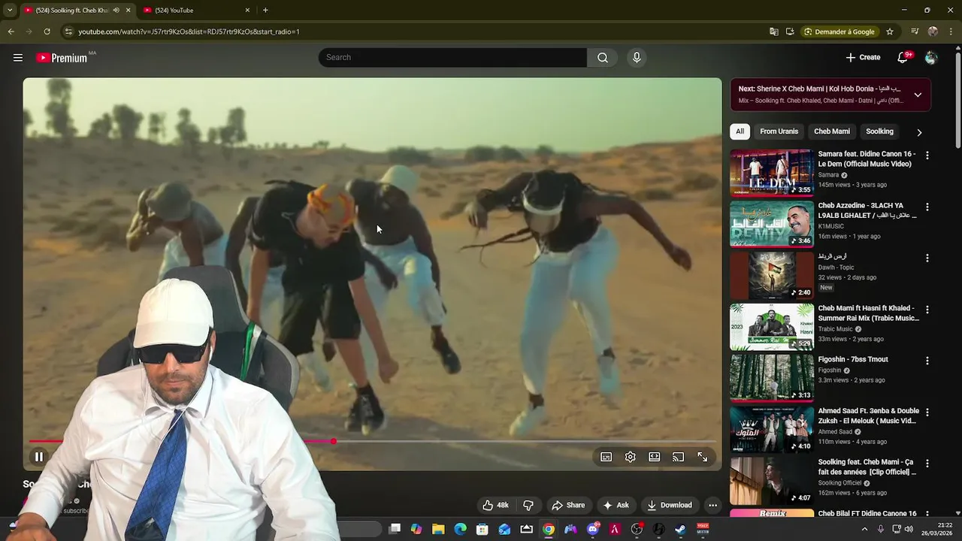Open more actions menu below video
The height and width of the screenshot is (541, 962).
(x=712, y=505)
